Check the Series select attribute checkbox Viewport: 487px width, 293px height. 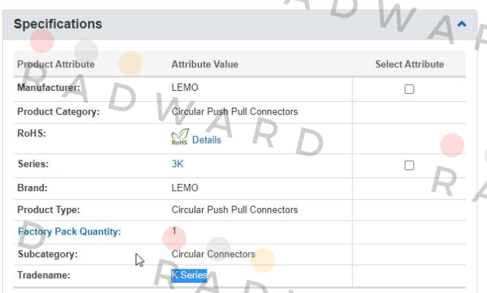point(409,166)
